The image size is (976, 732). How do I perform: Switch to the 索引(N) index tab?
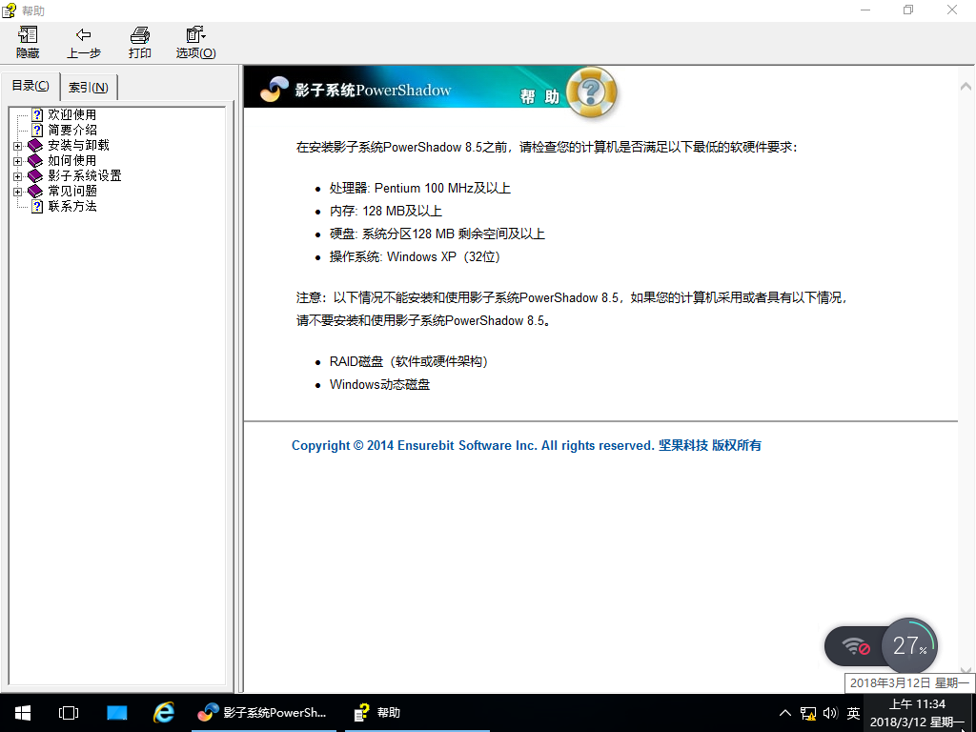point(89,87)
